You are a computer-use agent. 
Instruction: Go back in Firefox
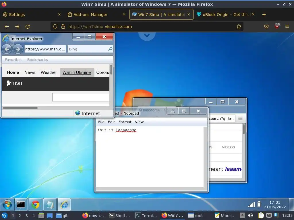(7, 27)
